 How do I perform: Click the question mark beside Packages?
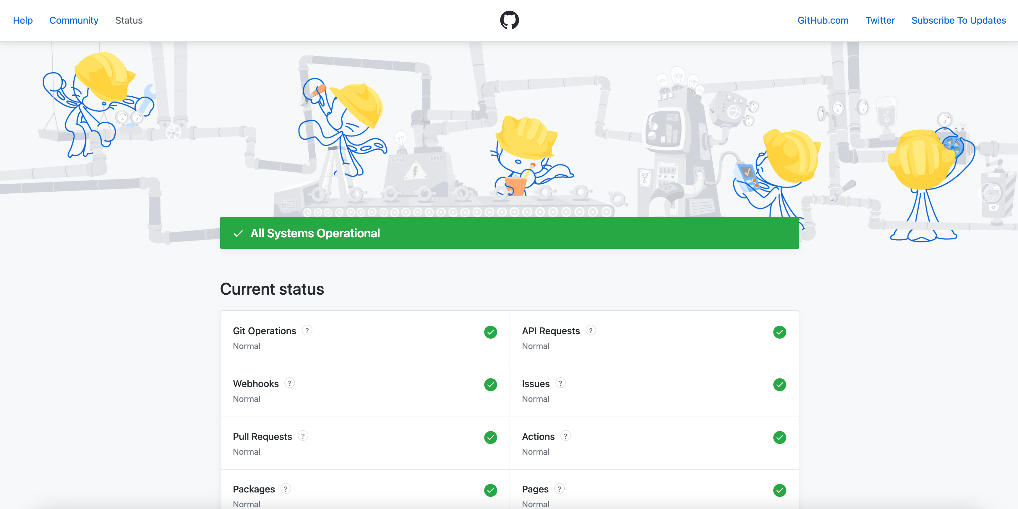tap(286, 489)
